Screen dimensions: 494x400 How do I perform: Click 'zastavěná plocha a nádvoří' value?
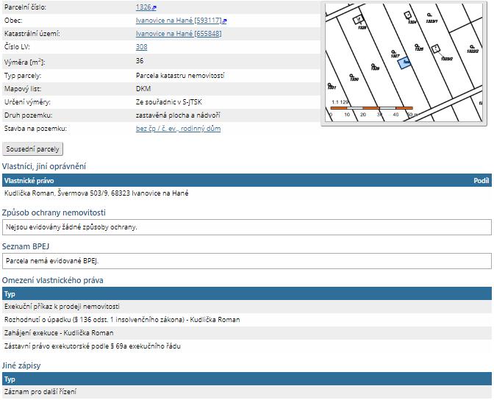(178, 115)
